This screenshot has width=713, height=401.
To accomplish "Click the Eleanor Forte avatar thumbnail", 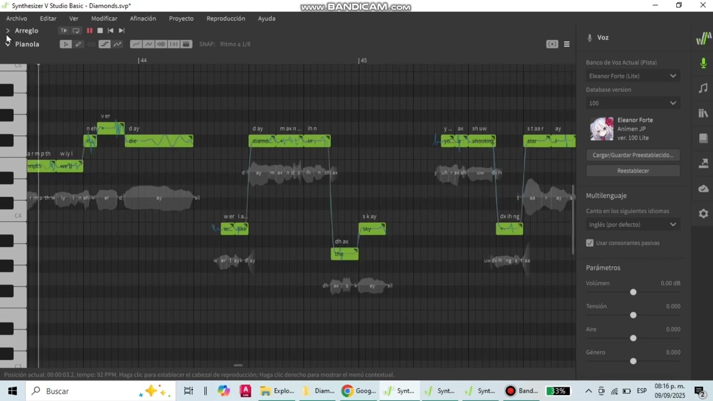I will pos(602,129).
